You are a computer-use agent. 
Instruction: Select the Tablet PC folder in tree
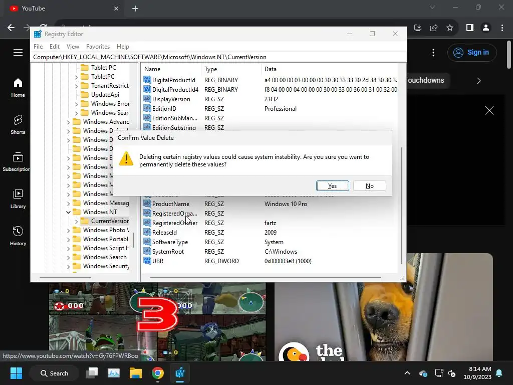tap(99, 68)
